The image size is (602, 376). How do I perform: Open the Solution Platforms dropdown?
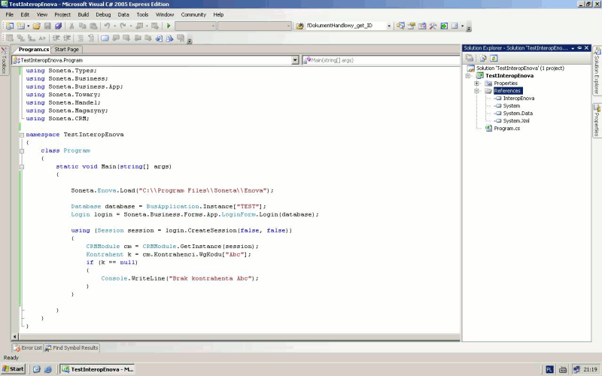tap(254, 26)
